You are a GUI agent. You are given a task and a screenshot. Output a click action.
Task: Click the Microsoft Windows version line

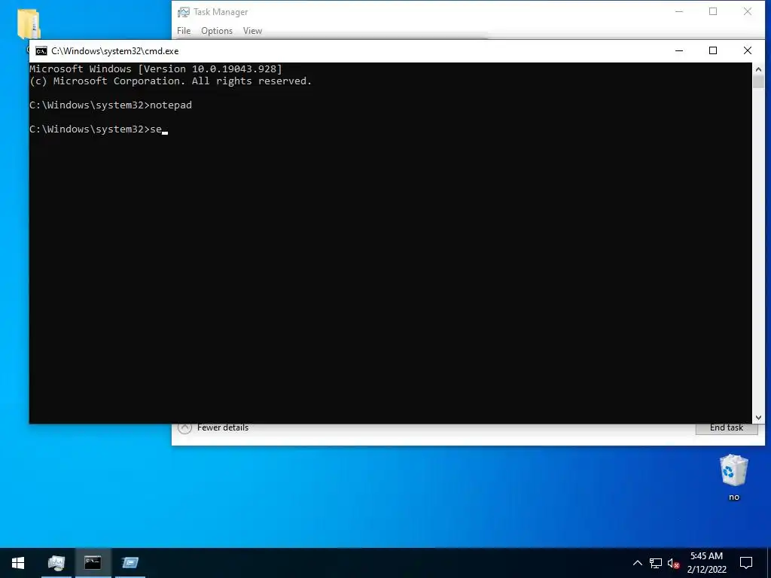pyautogui.click(x=156, y=68)
